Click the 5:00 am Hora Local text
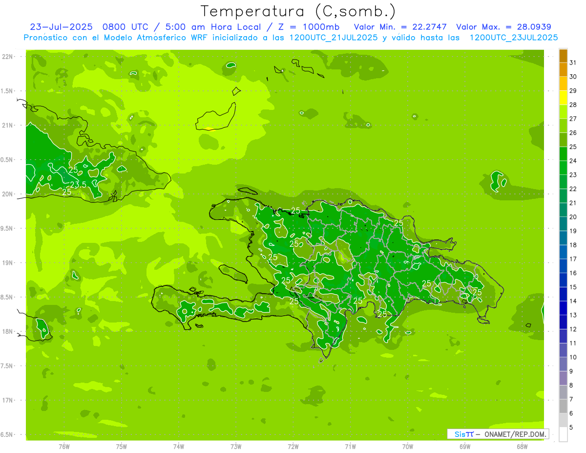Viewport: 586px width, 453px height. point(212,27)
